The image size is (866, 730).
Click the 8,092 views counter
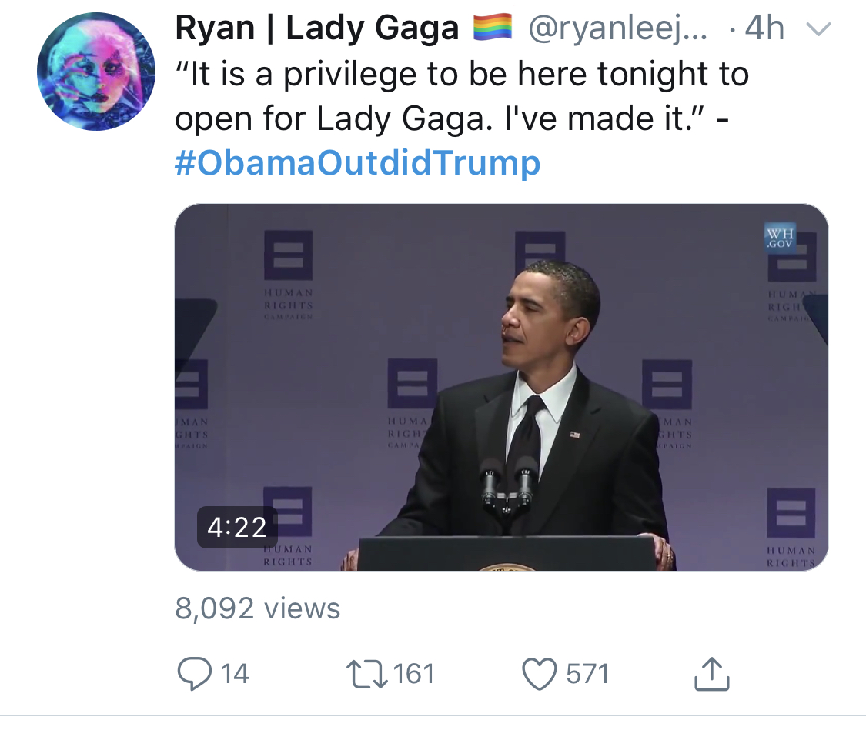tap(257, 608)
